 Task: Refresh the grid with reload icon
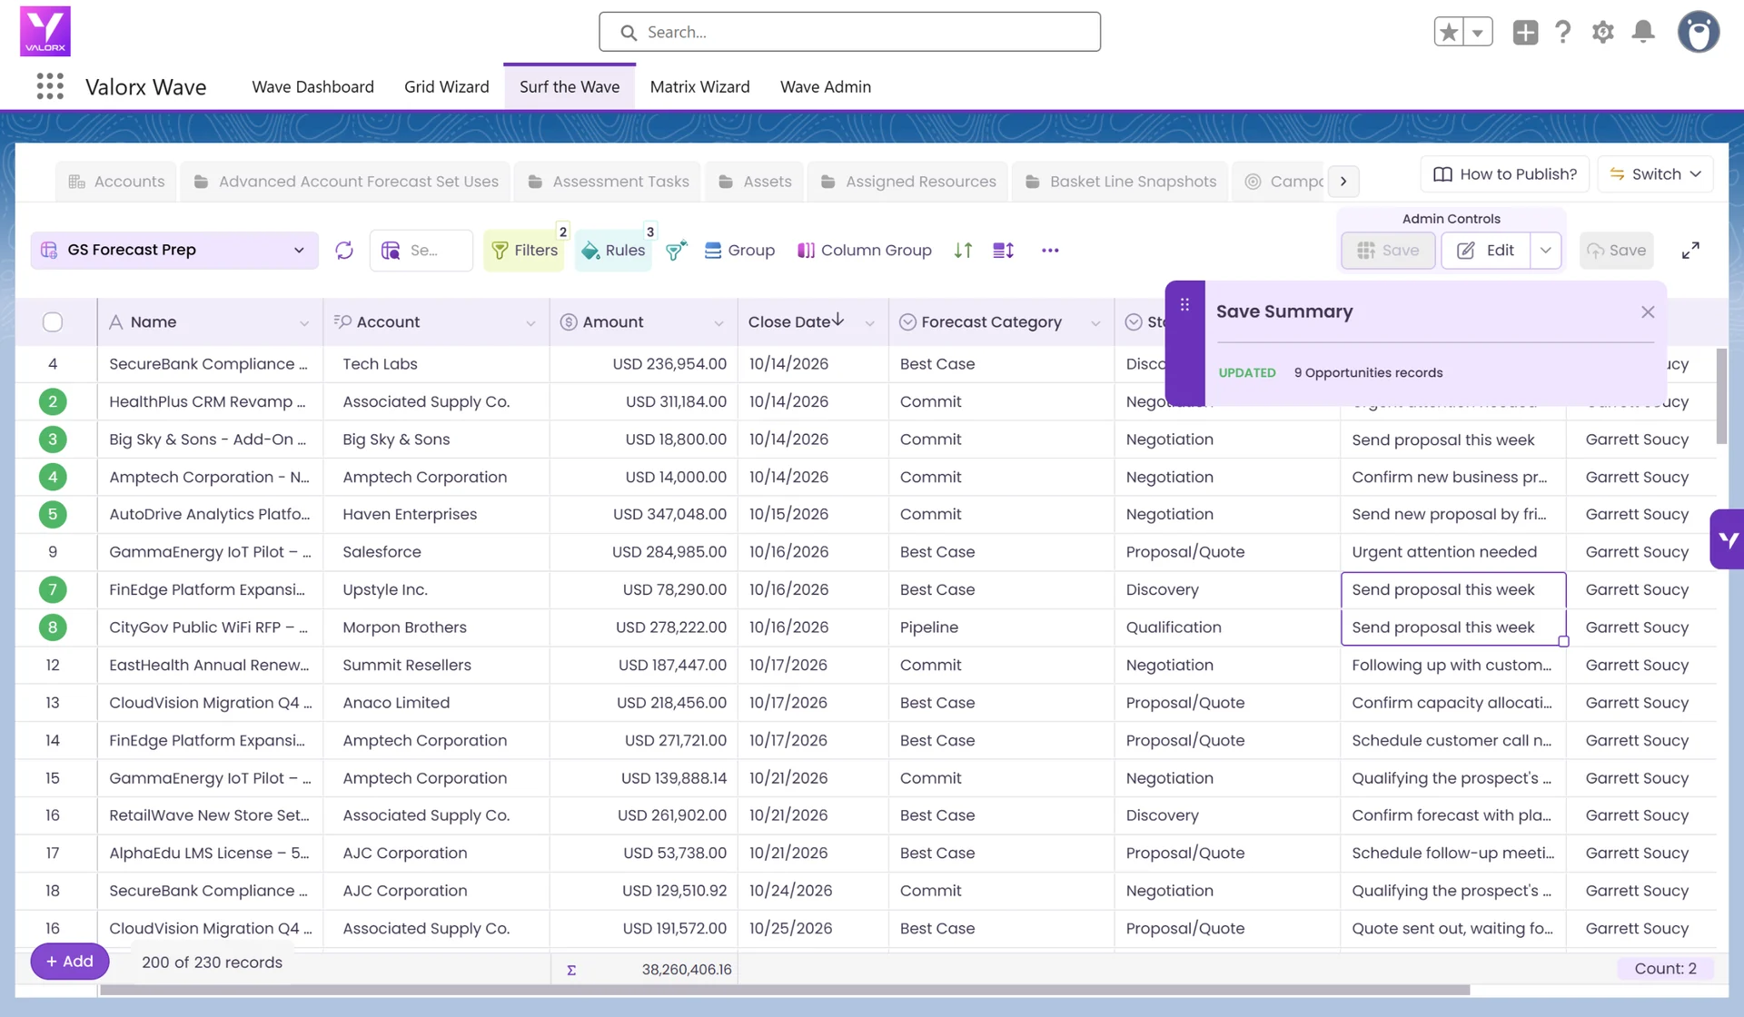pyautogui.click(x=344, y=250)
